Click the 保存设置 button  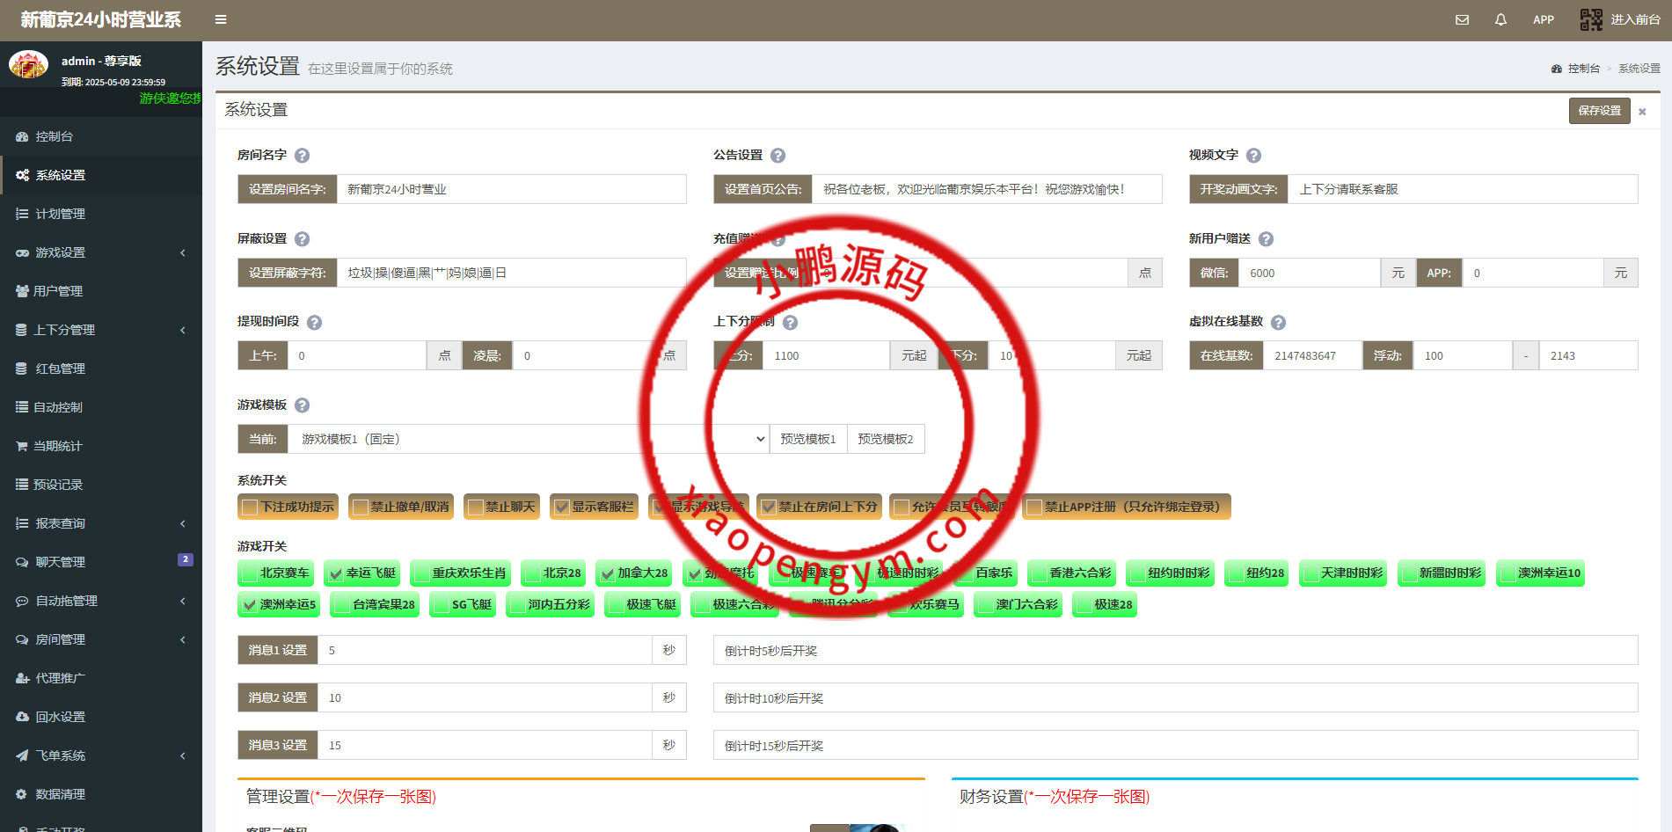[x=1598, y=111]
